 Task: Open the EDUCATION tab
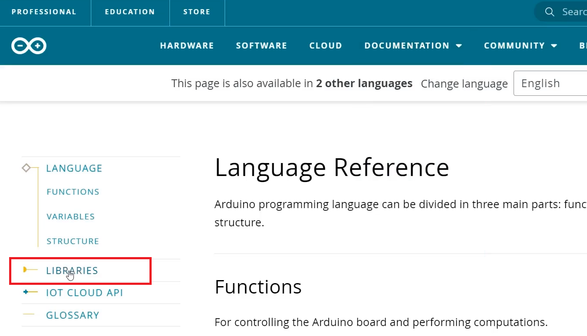(x=130, y=12)
